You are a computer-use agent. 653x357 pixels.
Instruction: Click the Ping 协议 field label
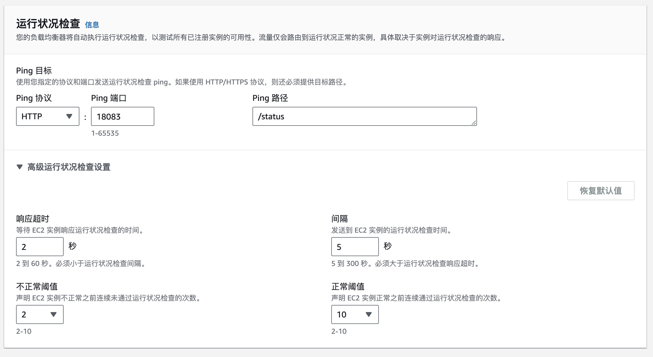tap(34, 98)
